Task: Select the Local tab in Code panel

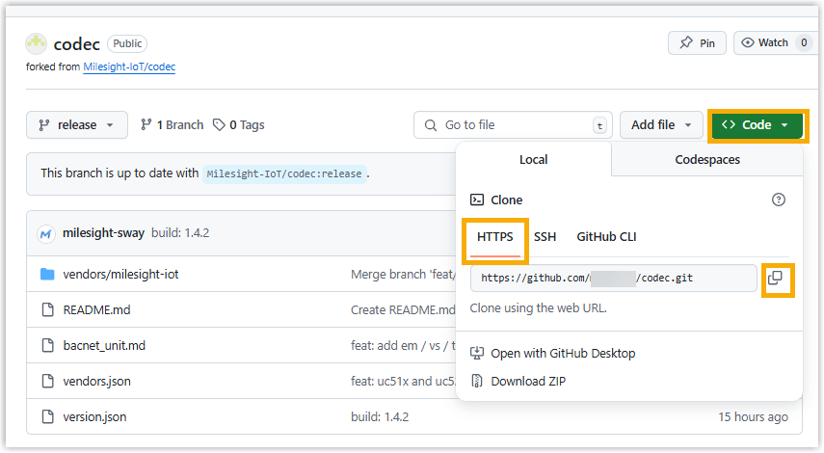Action: tap(533, 160)
